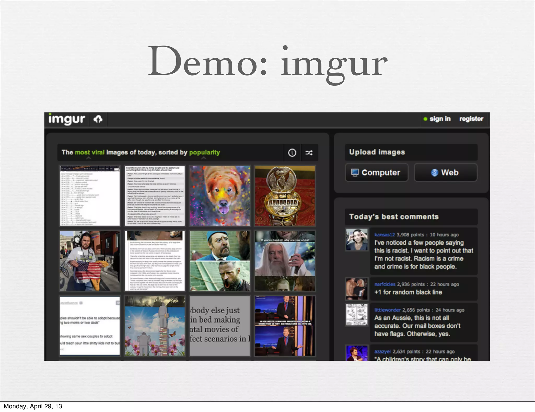Screen dimensions: 535x412
Task: Click the monitor icon on Computer button
Action: [x=355, y=173]
